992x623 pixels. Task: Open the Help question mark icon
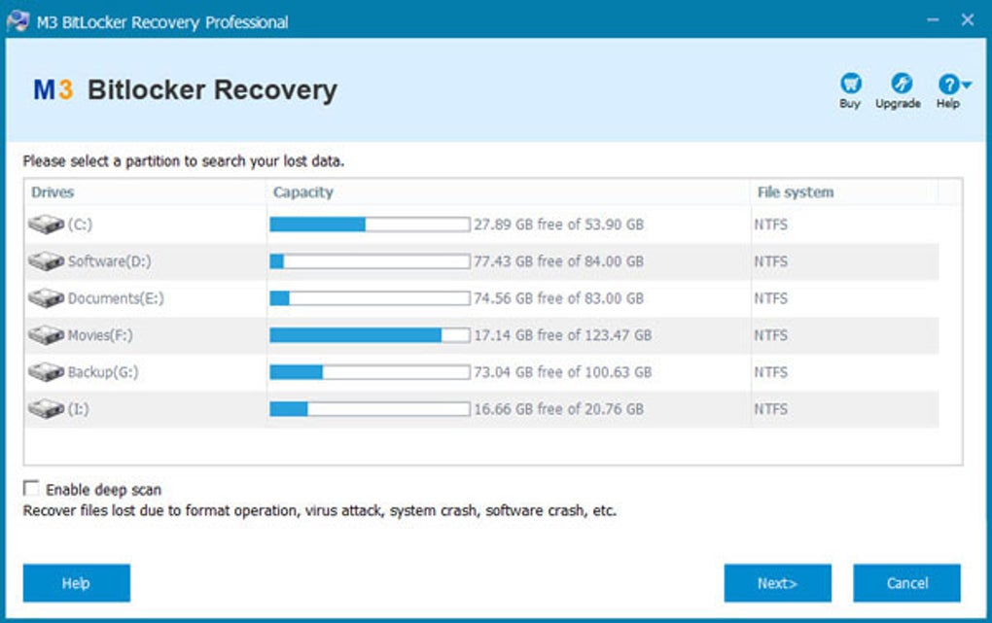click(x=948, y=84)
